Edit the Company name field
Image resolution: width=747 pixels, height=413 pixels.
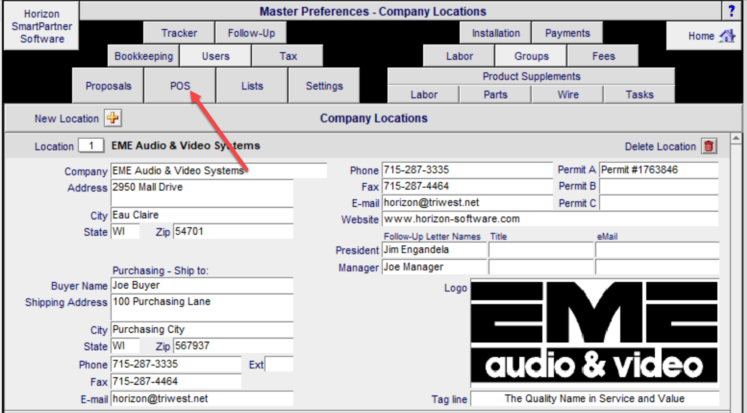coord(219,170)
